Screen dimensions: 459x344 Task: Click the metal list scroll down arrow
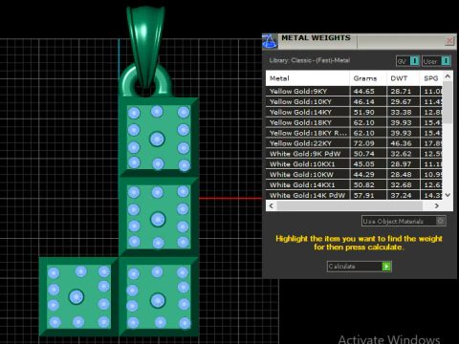tap(448, 195)
